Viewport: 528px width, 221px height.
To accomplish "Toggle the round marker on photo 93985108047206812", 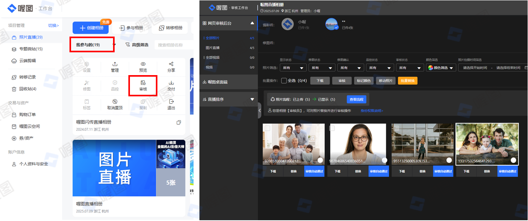I will (x=320, y=160).
